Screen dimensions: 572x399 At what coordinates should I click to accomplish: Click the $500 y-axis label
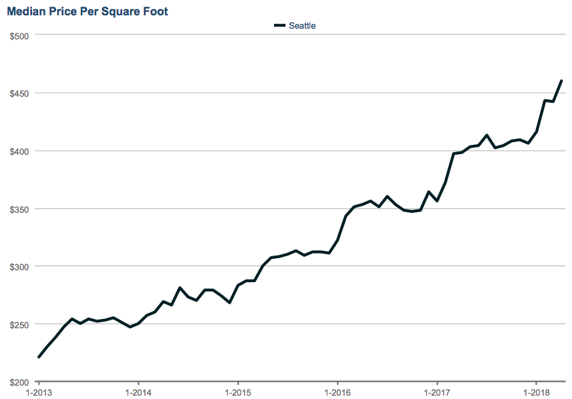coord(19,35)
